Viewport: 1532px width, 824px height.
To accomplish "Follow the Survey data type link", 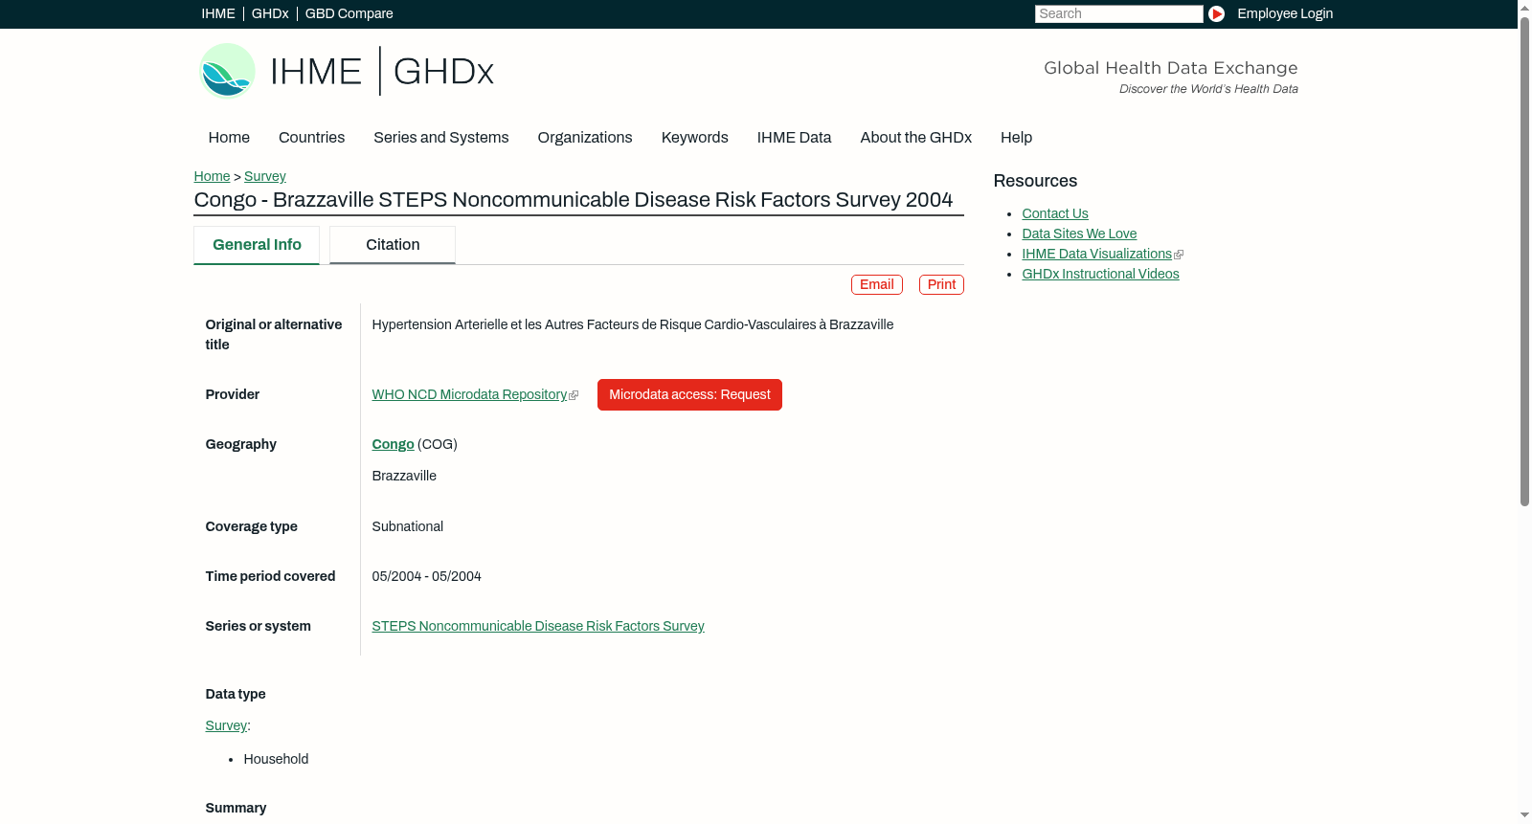I will [226, 726].
